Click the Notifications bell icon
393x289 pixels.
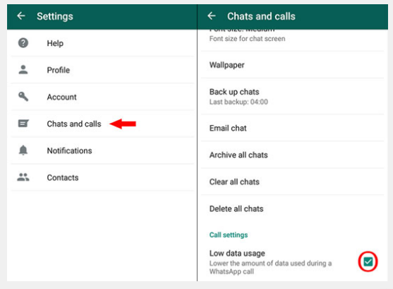coord(23,150)
